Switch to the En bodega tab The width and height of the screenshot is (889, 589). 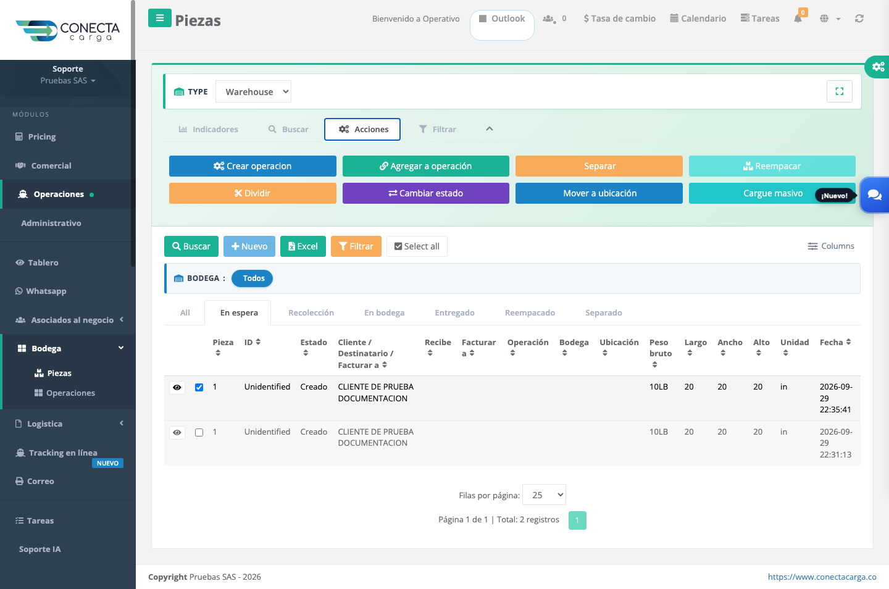pos(384,312)
